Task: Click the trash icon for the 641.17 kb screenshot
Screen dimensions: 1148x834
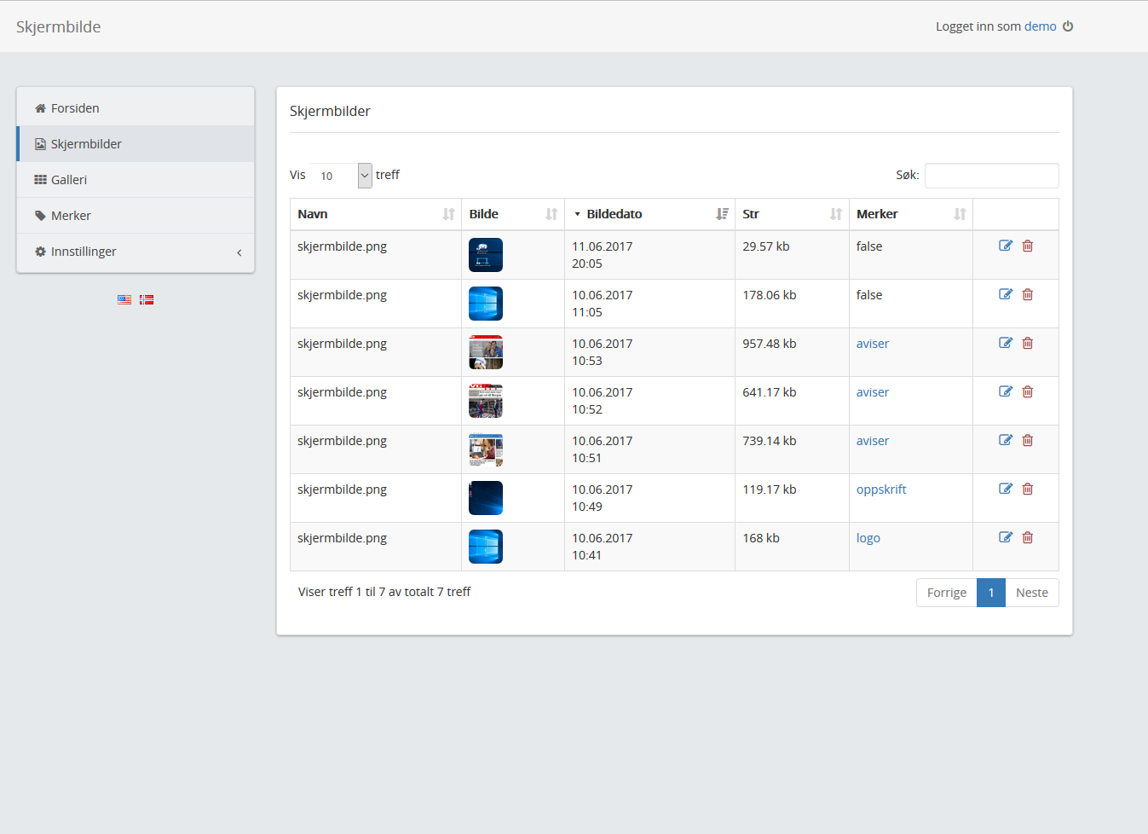Action: point(1028,391)
